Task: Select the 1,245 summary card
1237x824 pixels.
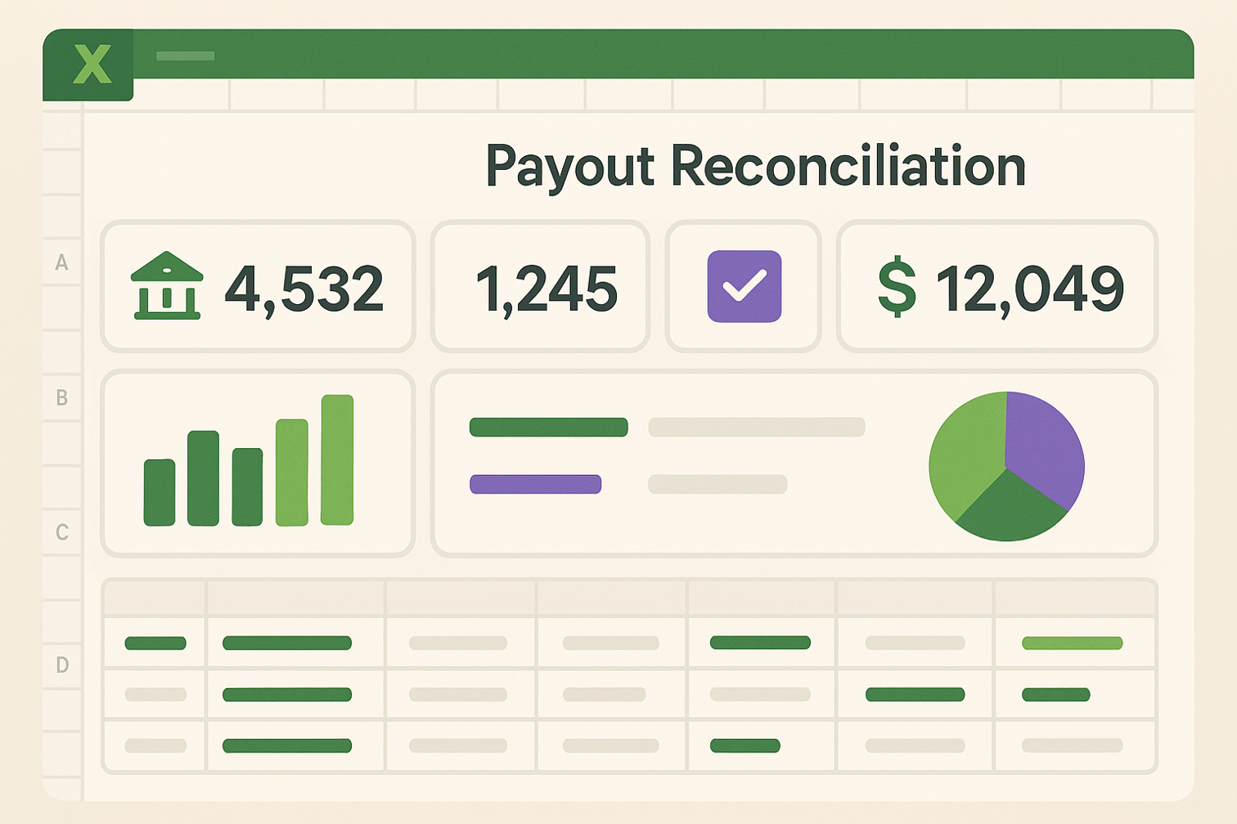Action: [540, 286]
